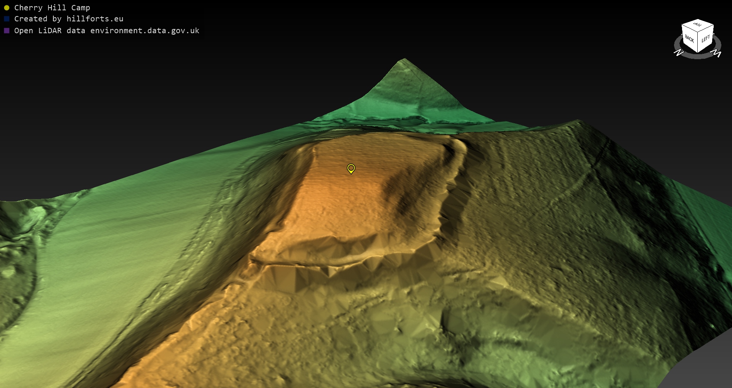Switch to TOP view on the cube
Screen dimensions: 732x388
(x=698, y=25)
